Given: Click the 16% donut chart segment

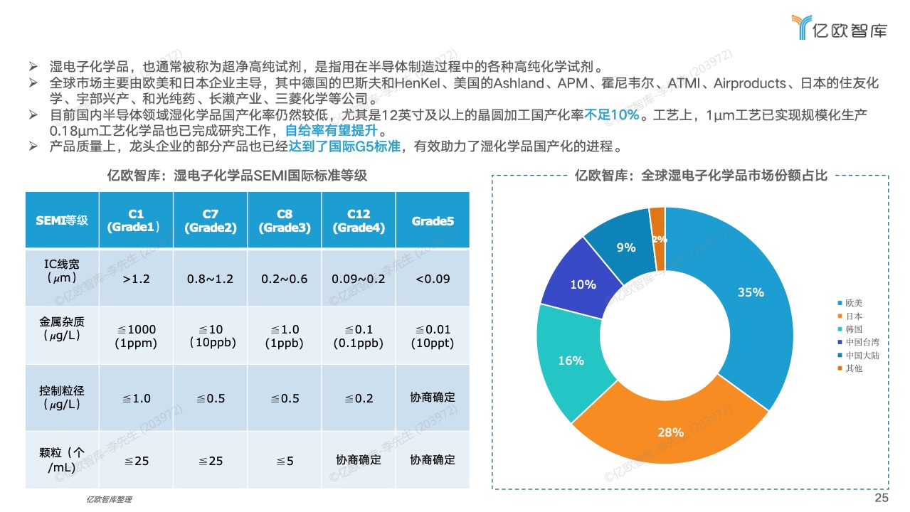Looking at the screenshot, I should click(x=571, y=361).
